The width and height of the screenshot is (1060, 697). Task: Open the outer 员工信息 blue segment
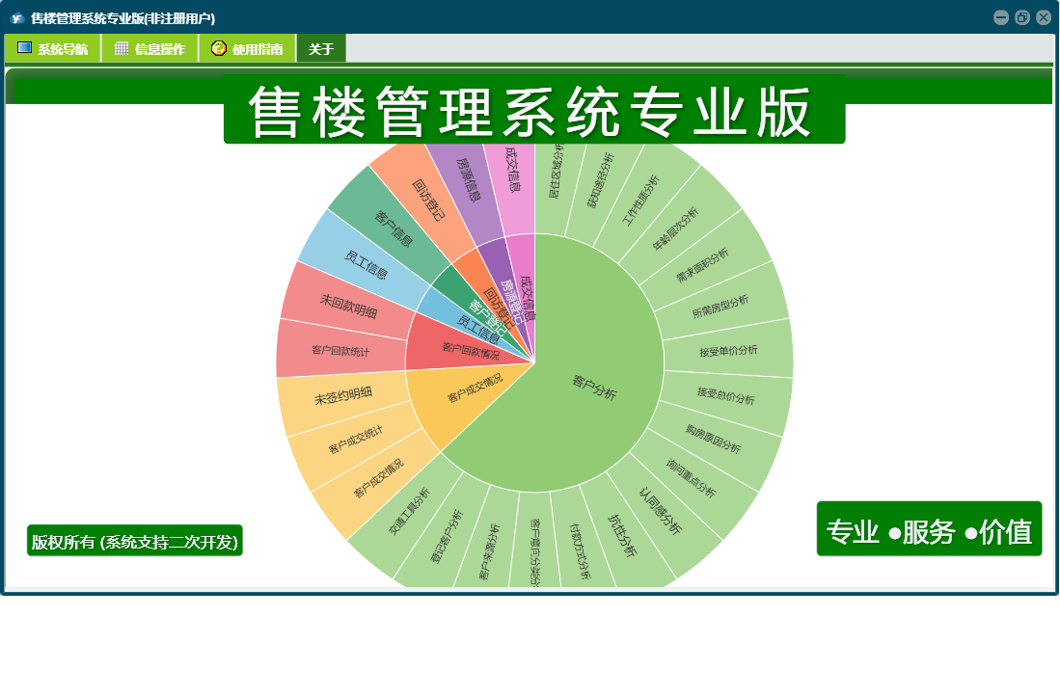click(x=366, y=264)
